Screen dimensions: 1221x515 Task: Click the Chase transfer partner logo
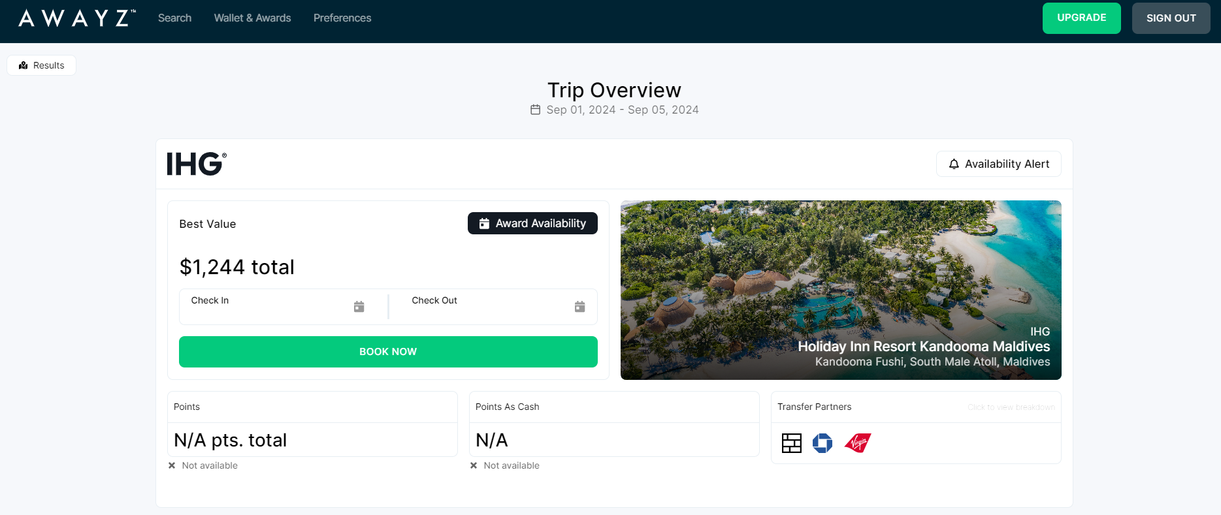[x=822, y=443]
